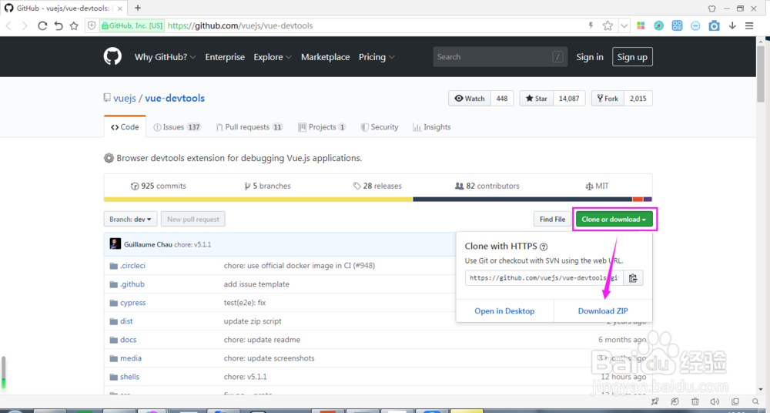Click the star icon left of address bar

coord(74,26)
